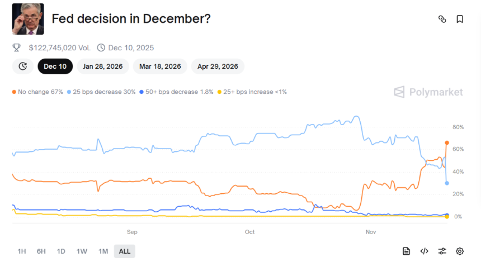Select the ALL time range
This screenshot has width=481, height=262.
[124, 251]
